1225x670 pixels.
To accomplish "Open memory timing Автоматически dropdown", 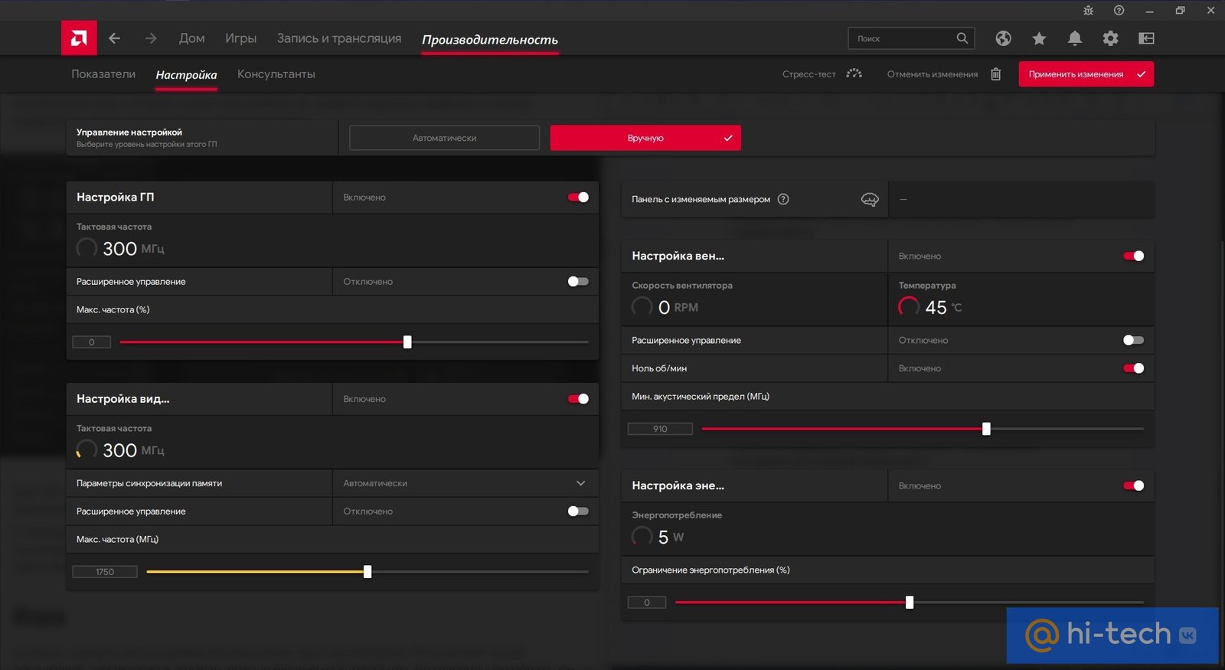I will point(465,483).
